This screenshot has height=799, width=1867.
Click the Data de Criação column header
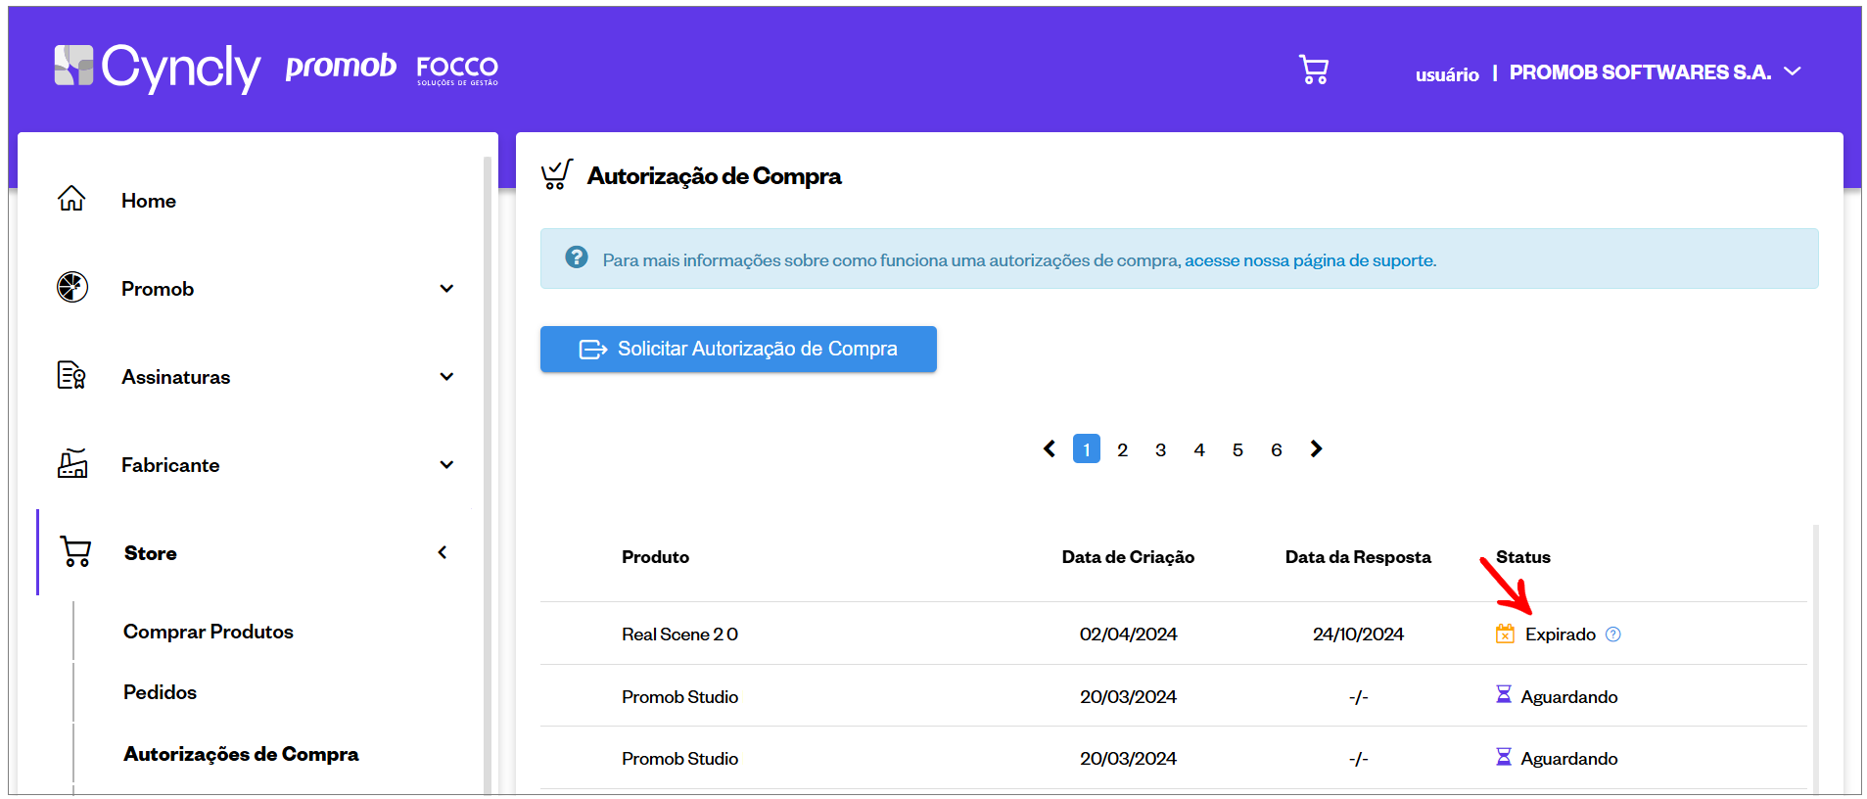click(x=1128, y=557)
